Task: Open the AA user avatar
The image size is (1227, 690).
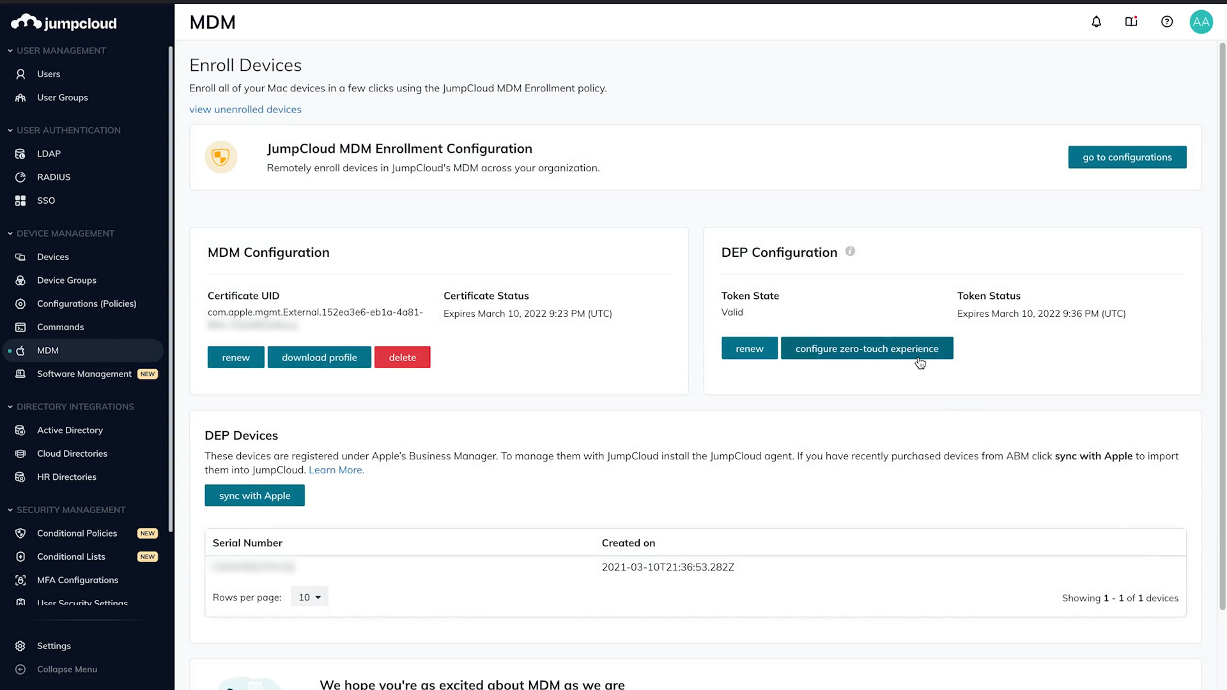Action: point(1201,21)
